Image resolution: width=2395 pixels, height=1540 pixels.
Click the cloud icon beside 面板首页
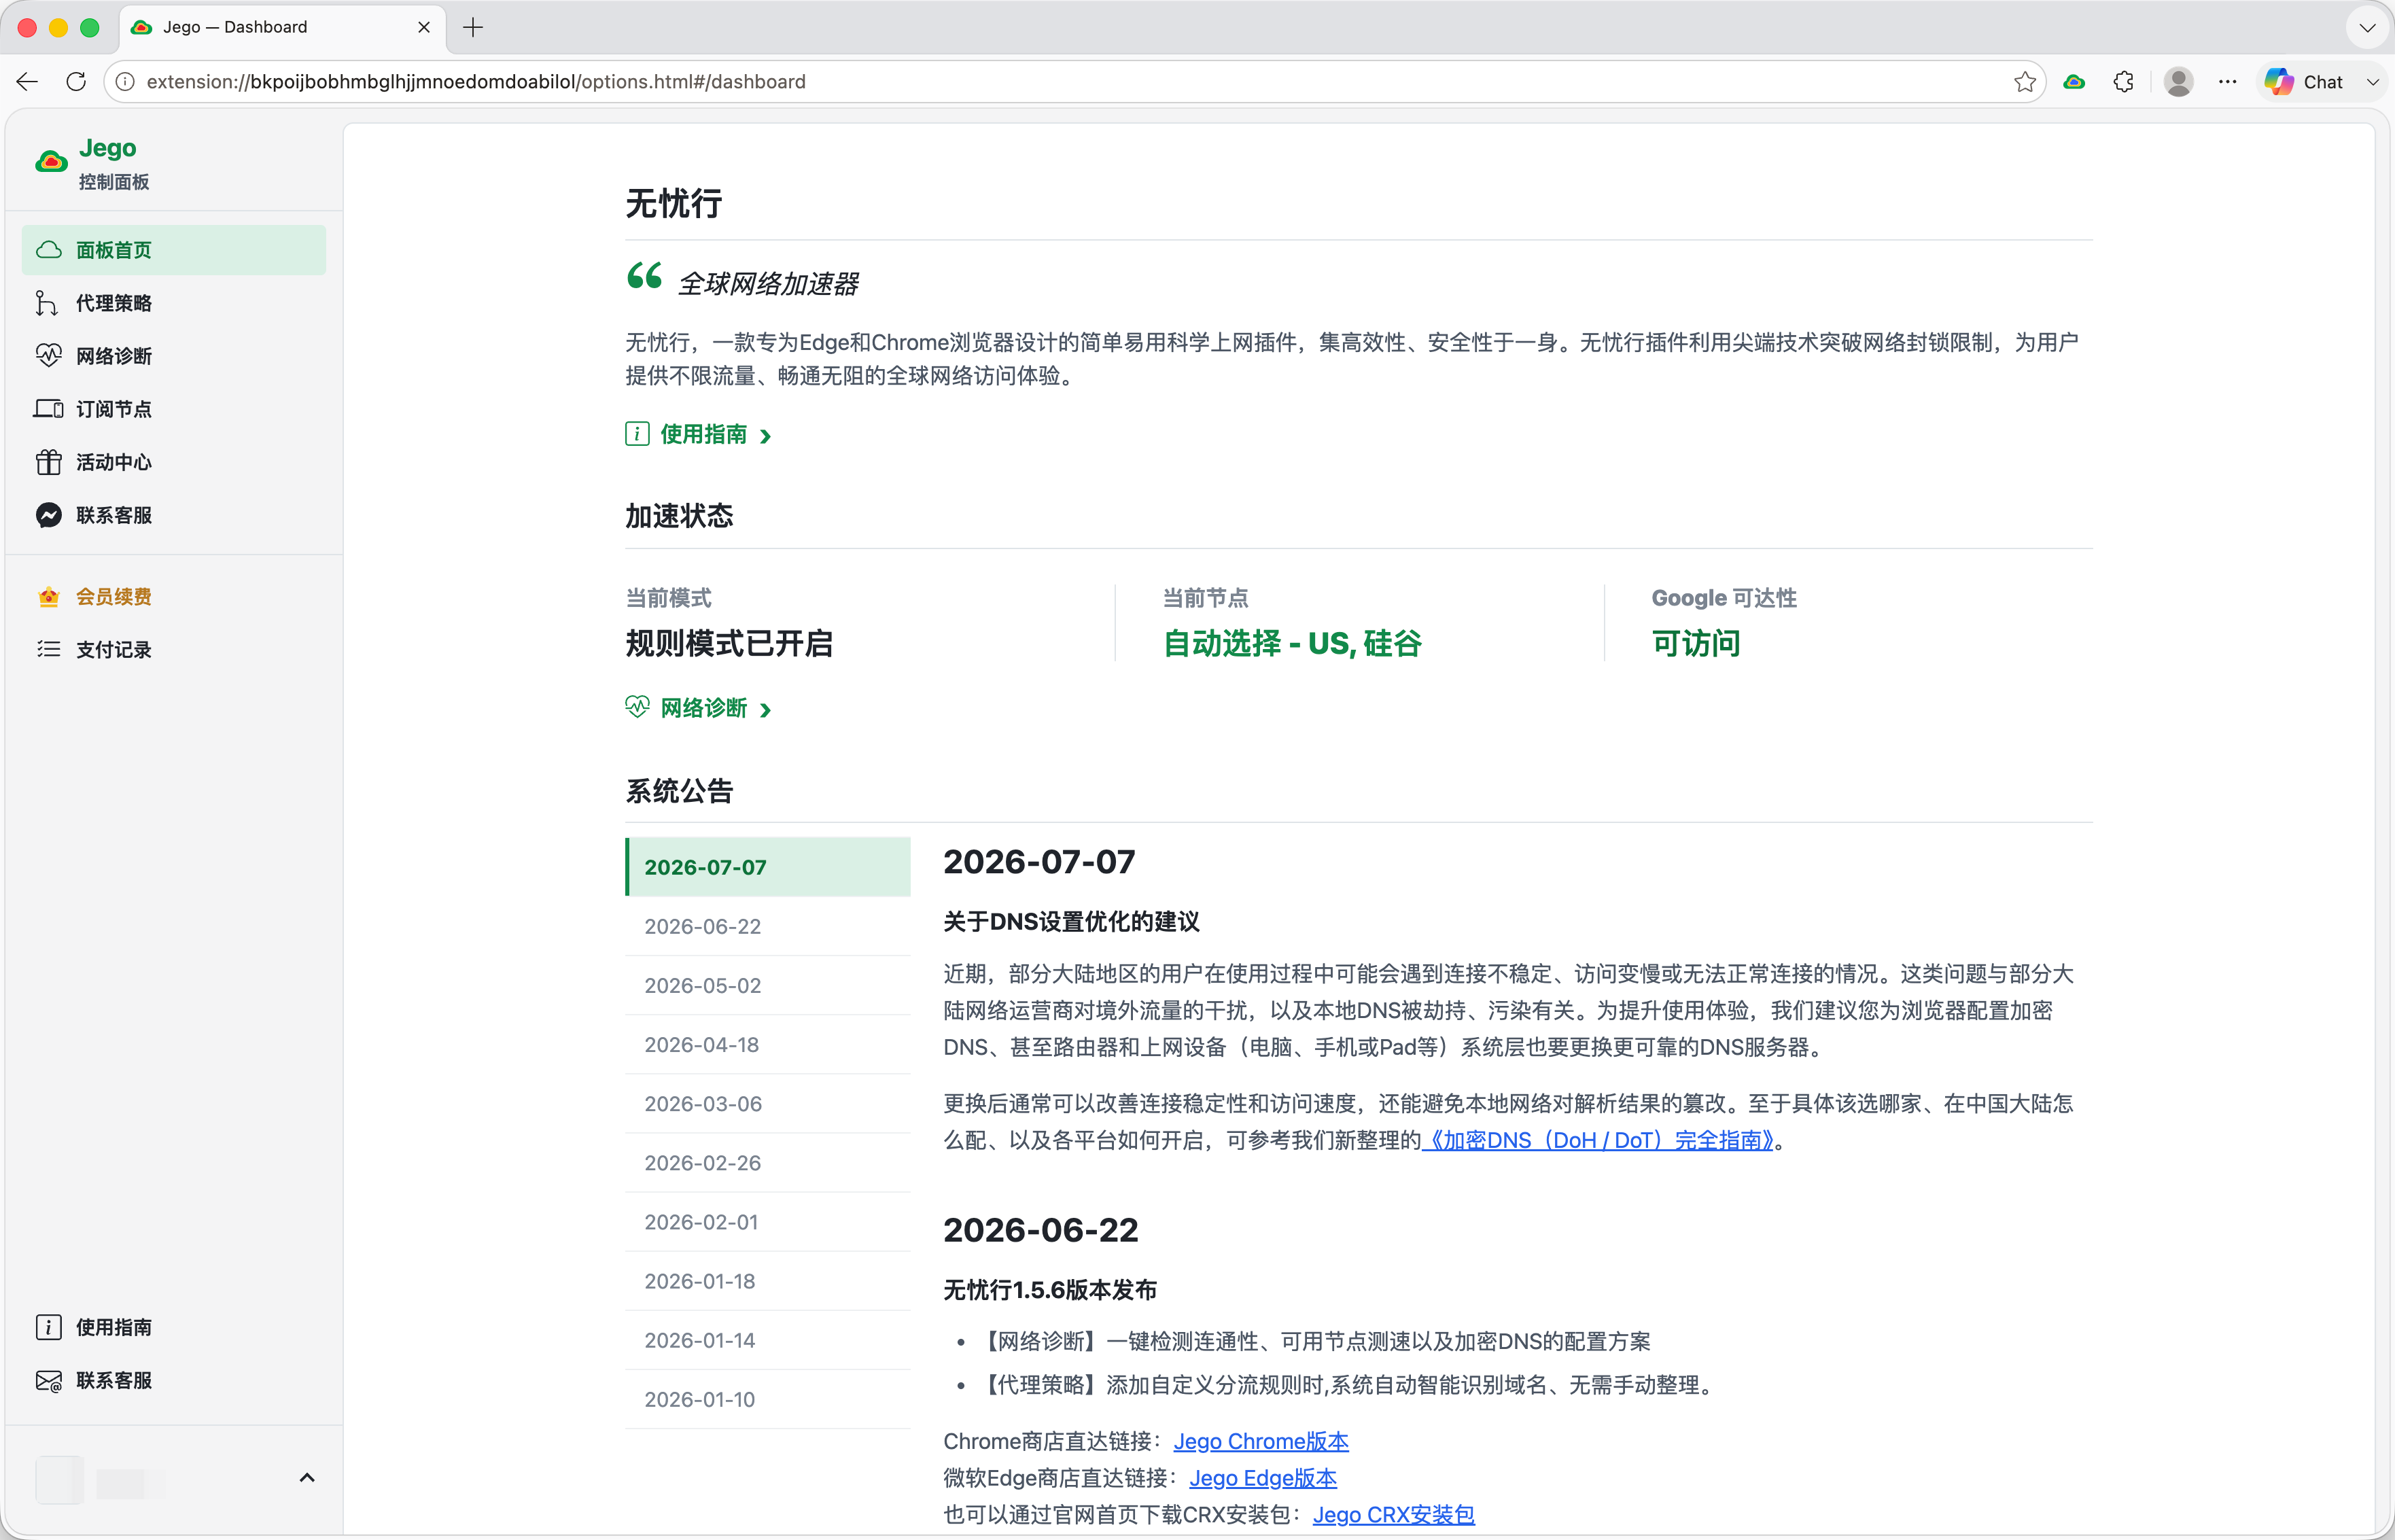tap(48, 250)
